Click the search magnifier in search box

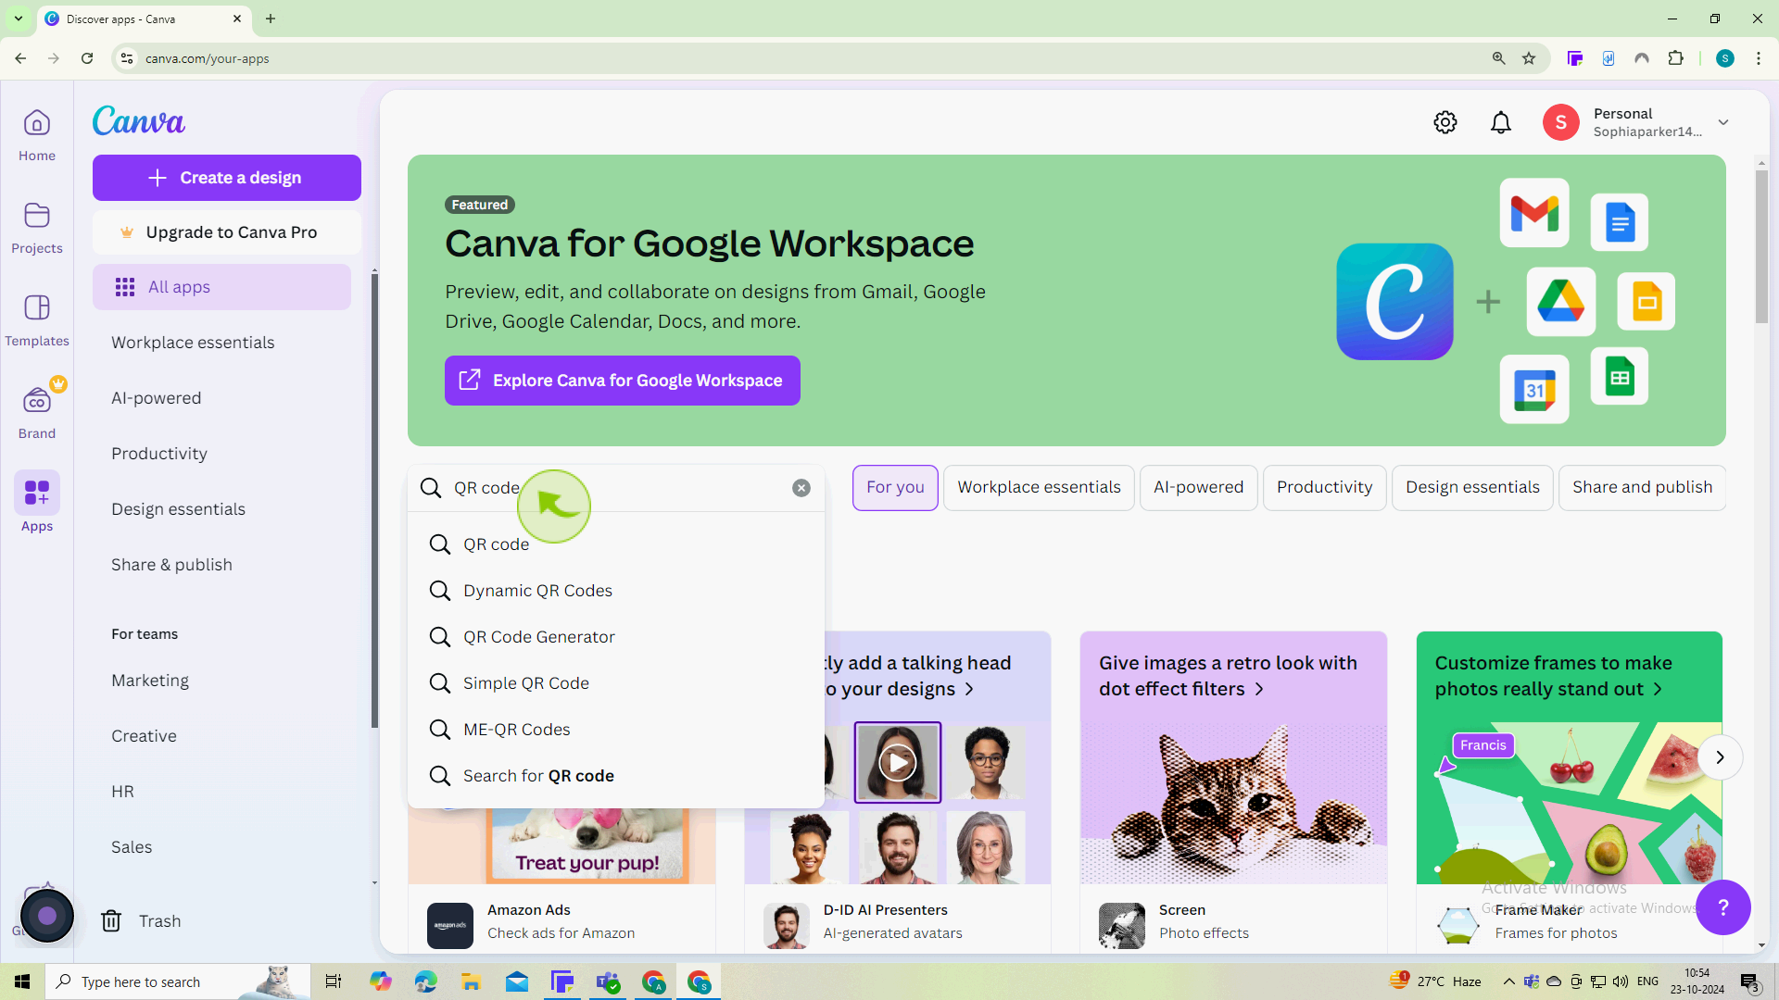coord(431,488)
